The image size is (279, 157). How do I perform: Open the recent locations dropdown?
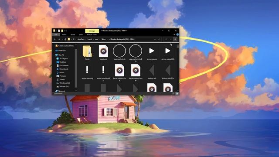coord(62,39)
